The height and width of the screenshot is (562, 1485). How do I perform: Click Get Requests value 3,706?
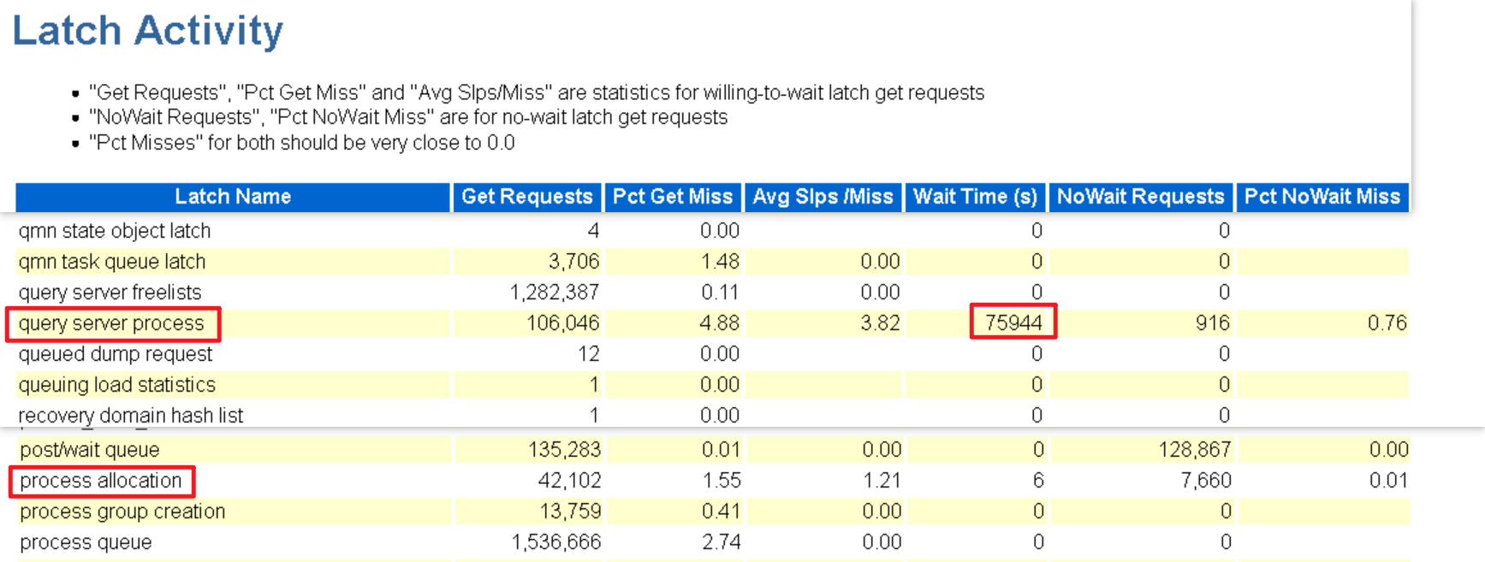click(x=573, y=262)
